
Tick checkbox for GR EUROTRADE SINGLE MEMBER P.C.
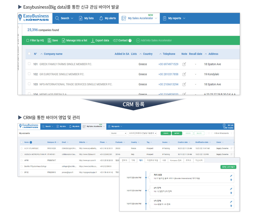coord(29,74)
